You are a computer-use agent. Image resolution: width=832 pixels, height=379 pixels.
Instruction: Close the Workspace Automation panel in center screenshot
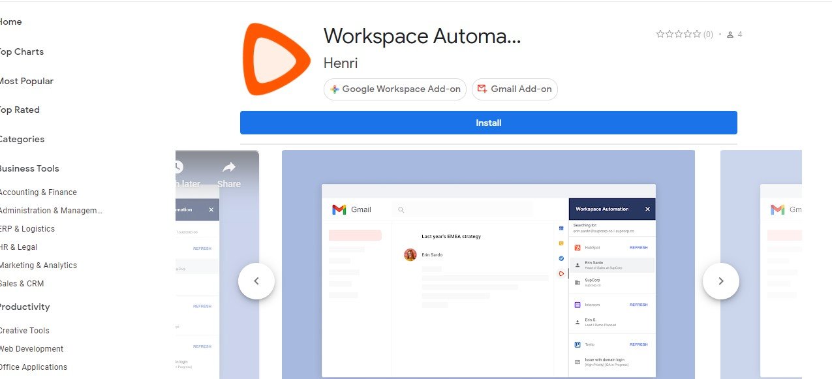(x=647, y=209)
